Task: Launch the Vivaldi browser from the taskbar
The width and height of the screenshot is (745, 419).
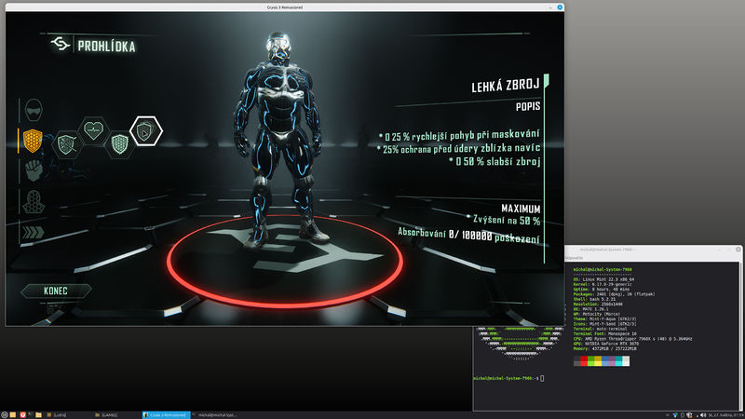Action: click(x=22, y=414)
